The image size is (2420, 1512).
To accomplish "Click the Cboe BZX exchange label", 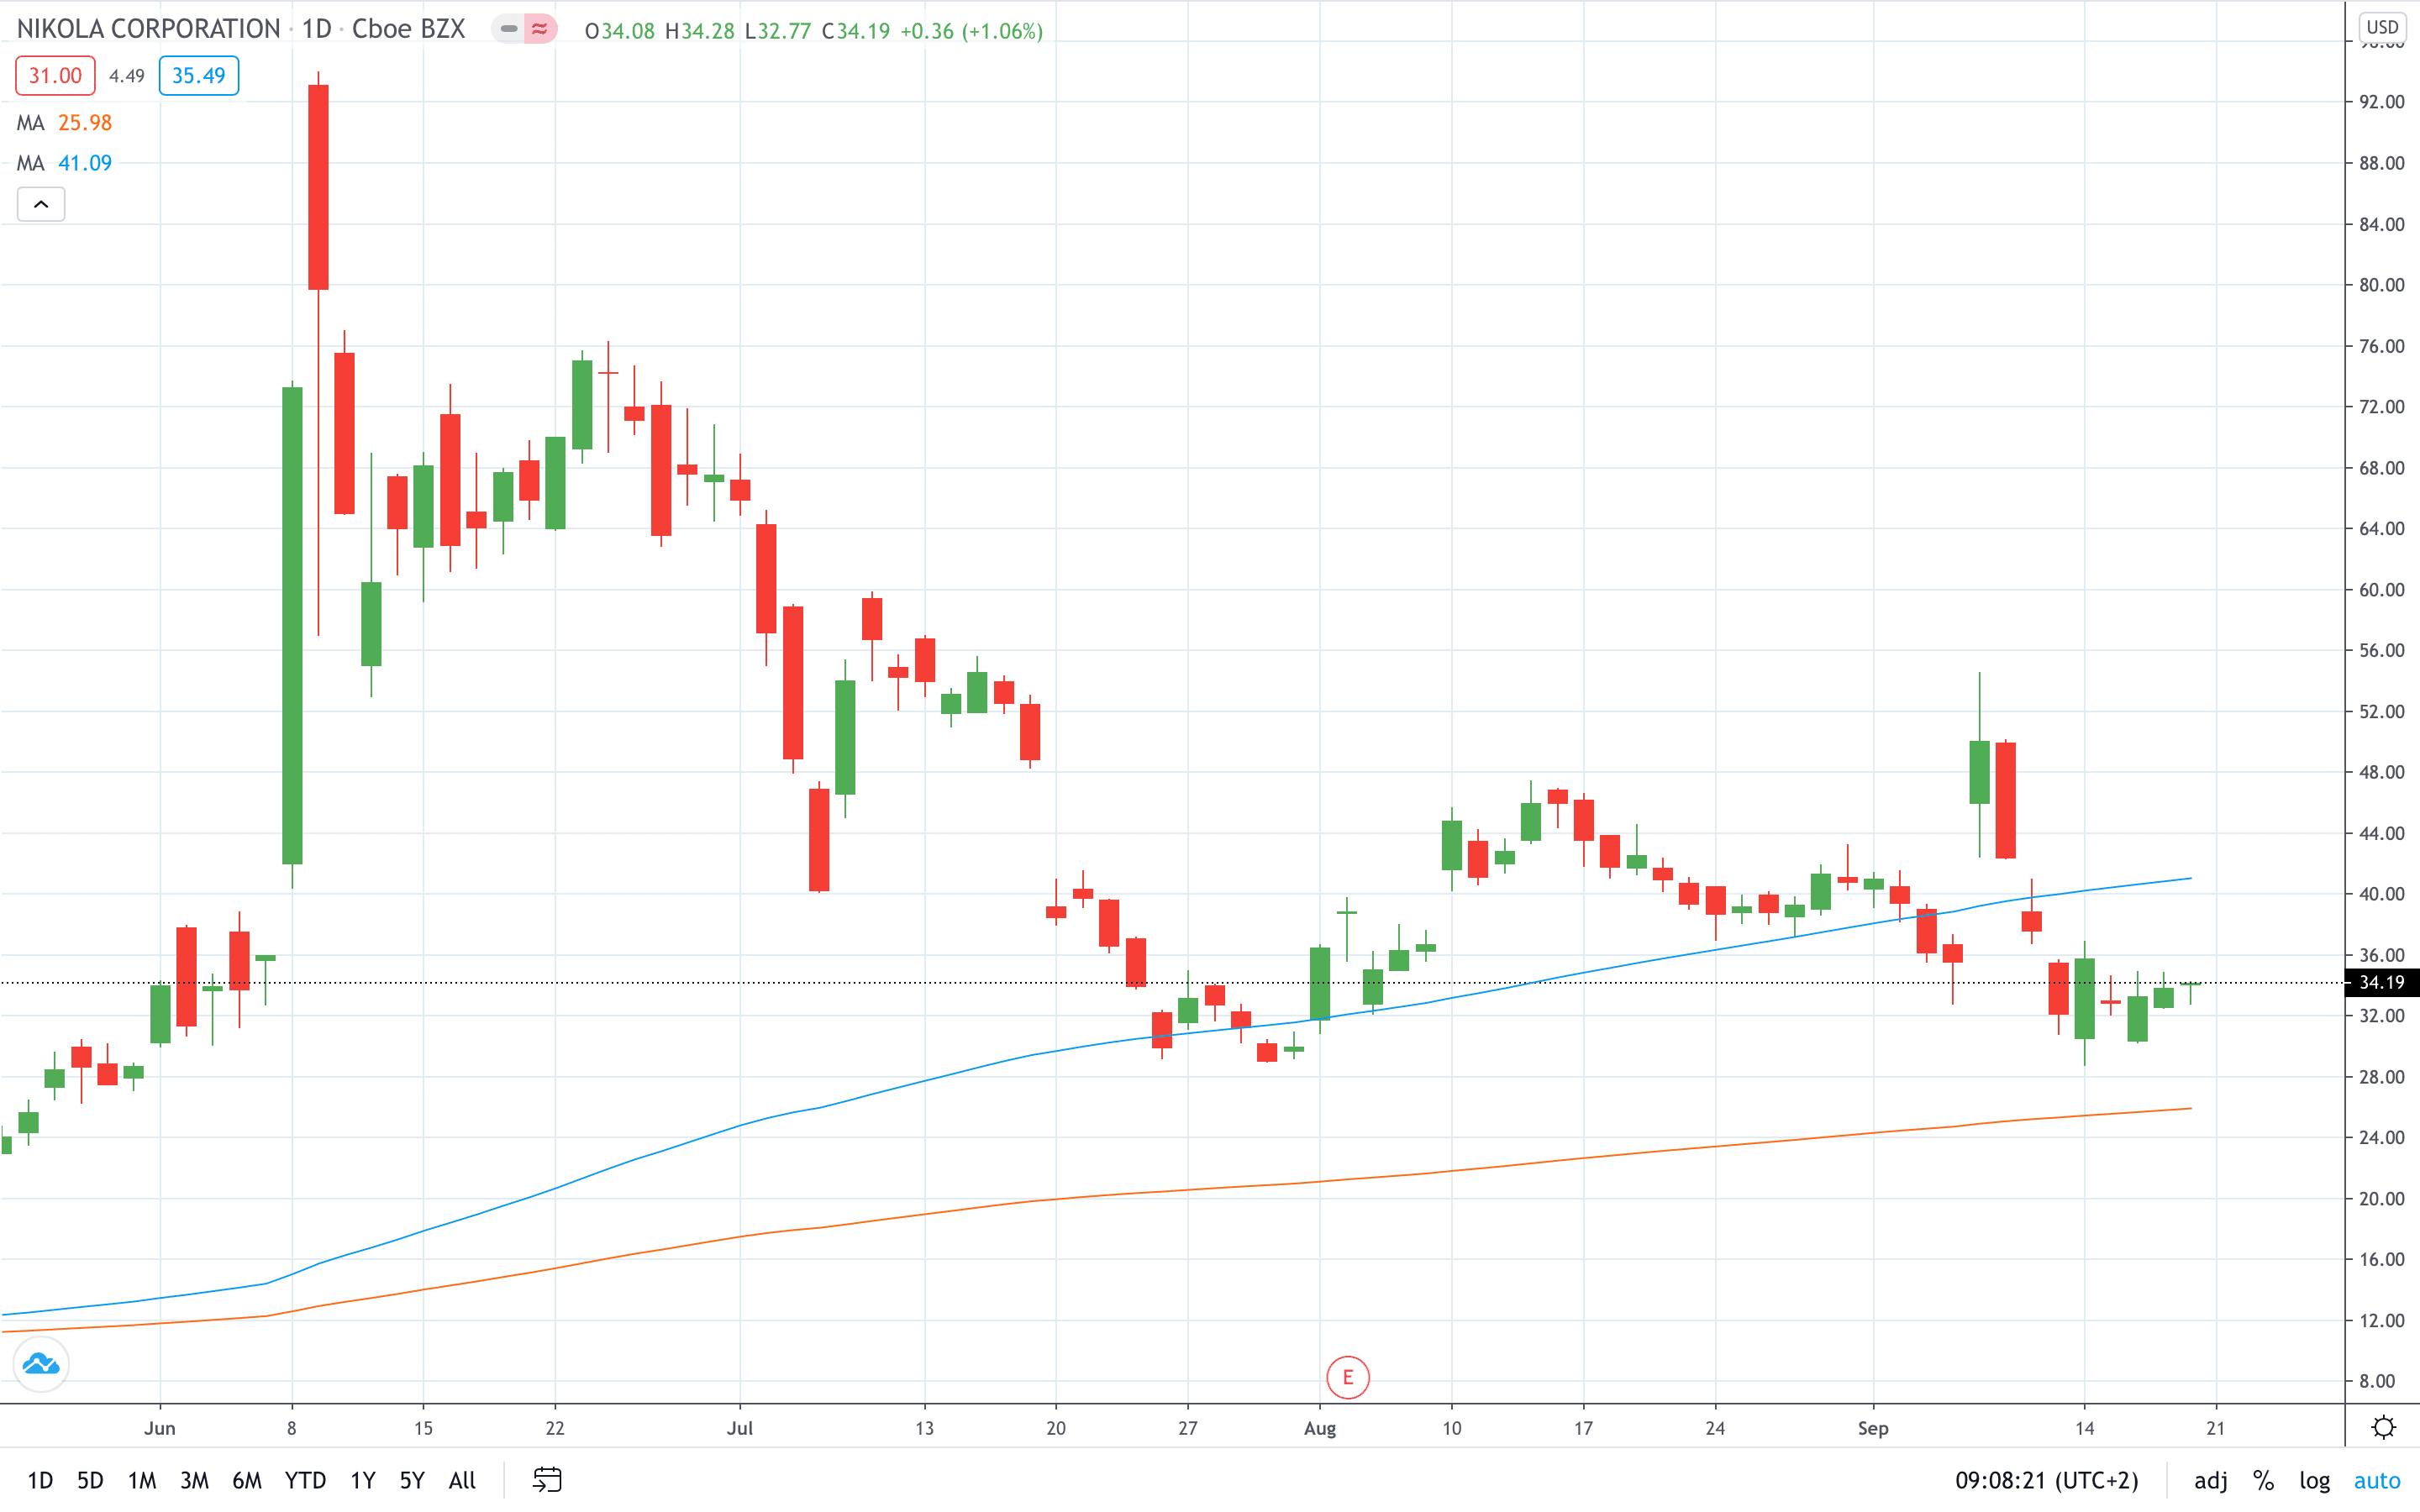I will (408, 29).
